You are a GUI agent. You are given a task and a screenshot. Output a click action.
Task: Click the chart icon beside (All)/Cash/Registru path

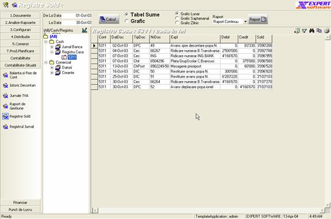coord(84,30)
